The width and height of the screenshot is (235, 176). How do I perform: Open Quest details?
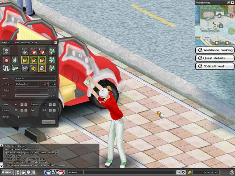click(215, 58)
